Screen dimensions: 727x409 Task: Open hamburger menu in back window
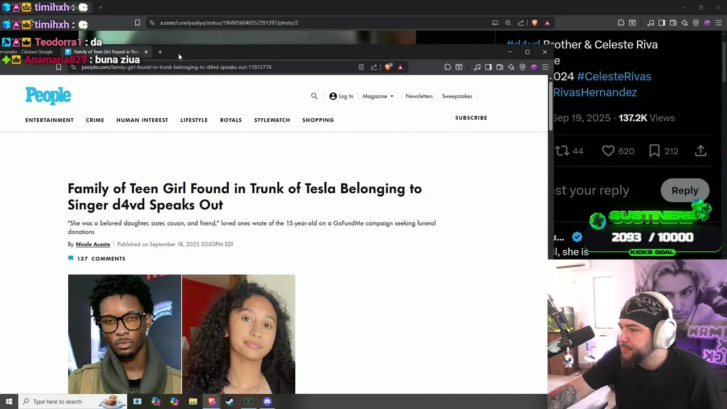pyautogui.click(x=718, y=23)
